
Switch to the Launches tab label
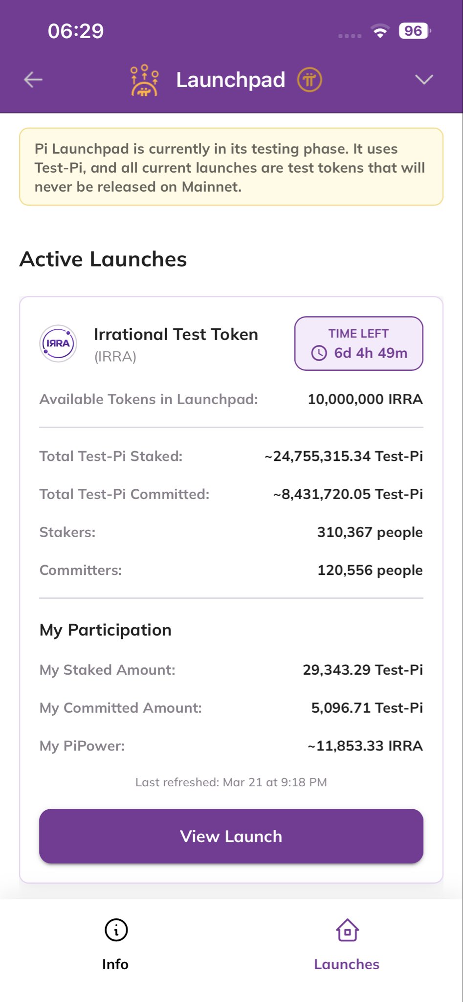click(x=347, y=964)
